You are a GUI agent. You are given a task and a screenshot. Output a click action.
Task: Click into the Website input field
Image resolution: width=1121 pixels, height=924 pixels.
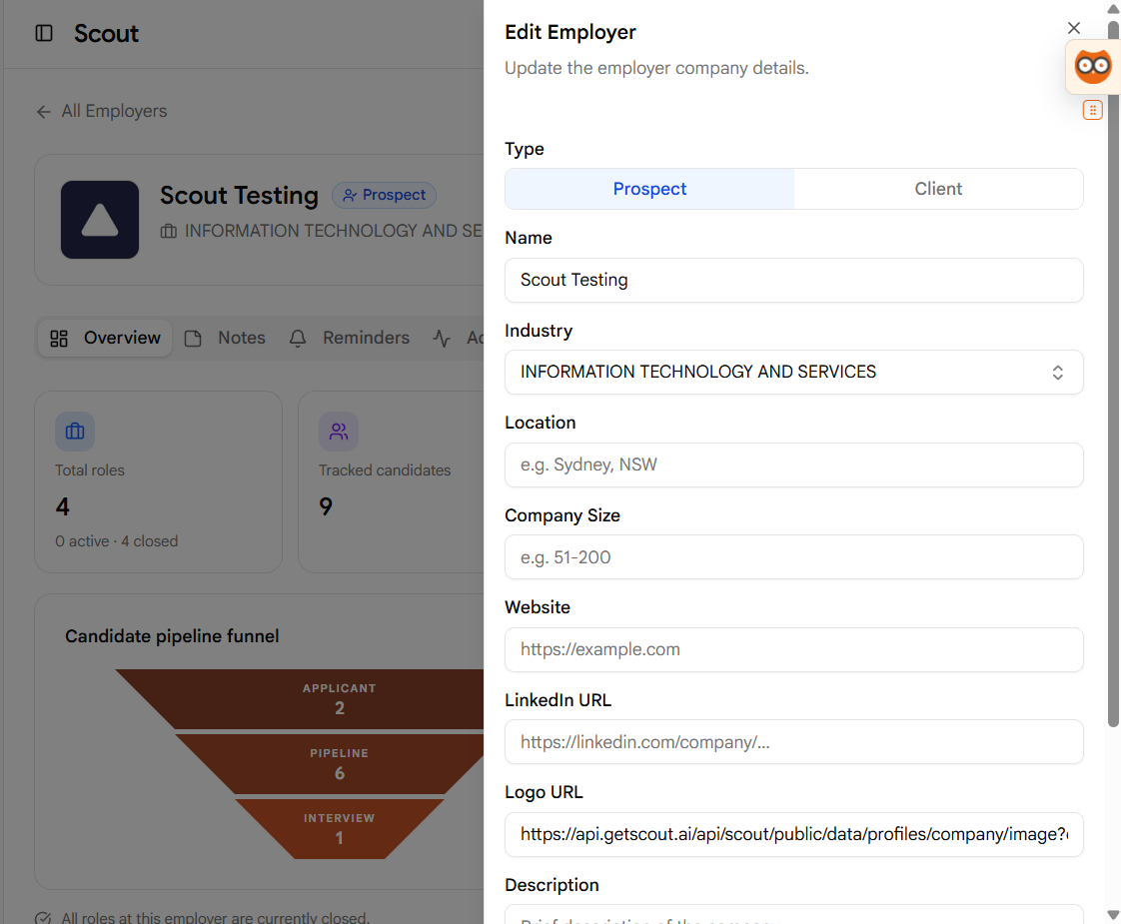coord(793,649)
